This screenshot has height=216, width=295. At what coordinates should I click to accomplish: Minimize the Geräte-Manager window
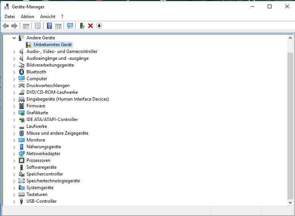click(253, 6)
